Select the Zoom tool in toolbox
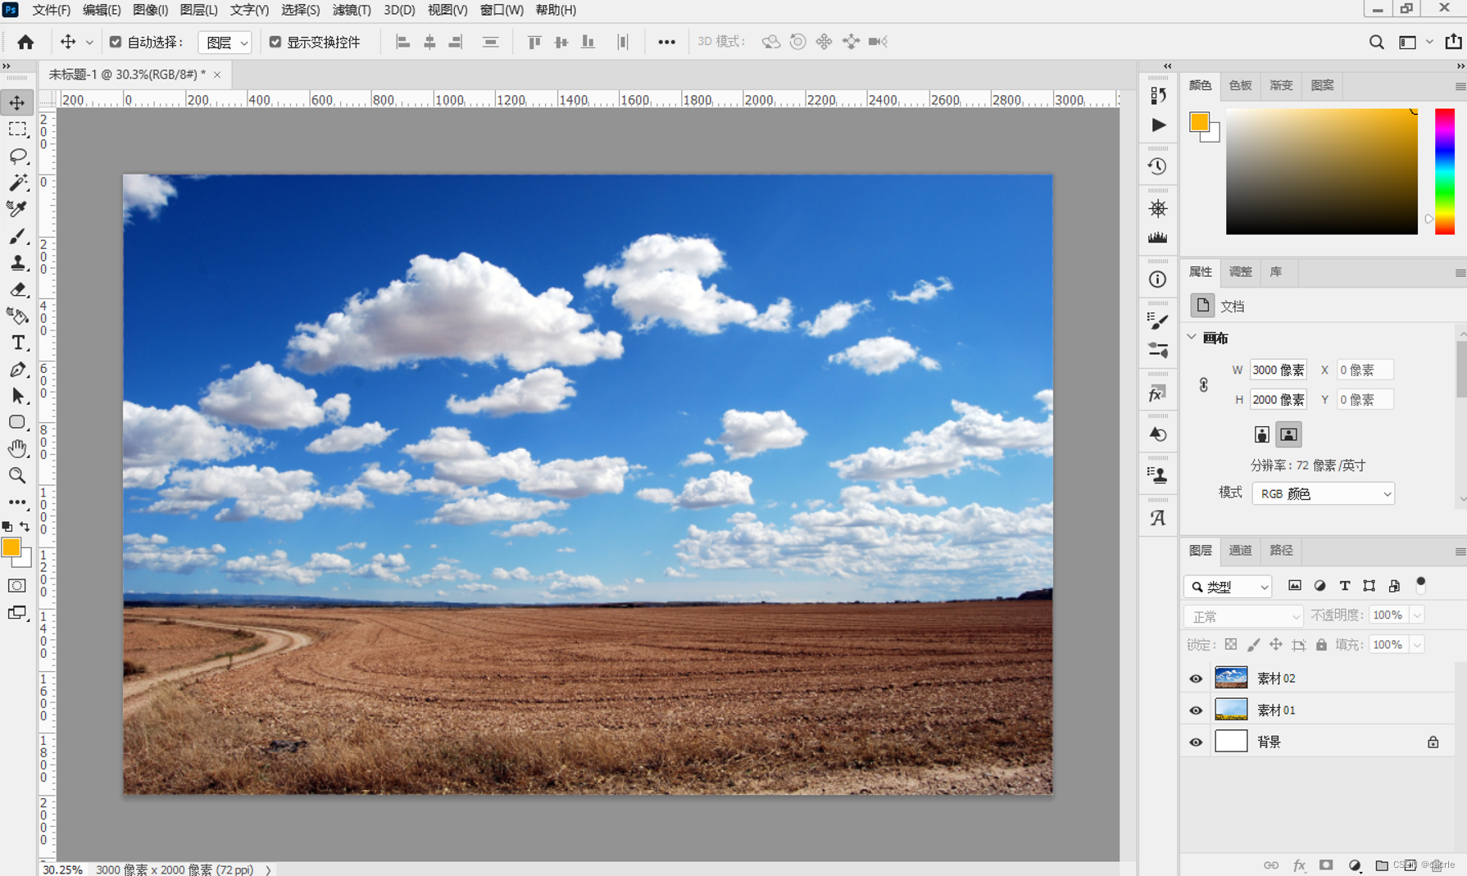 (17, 475)
